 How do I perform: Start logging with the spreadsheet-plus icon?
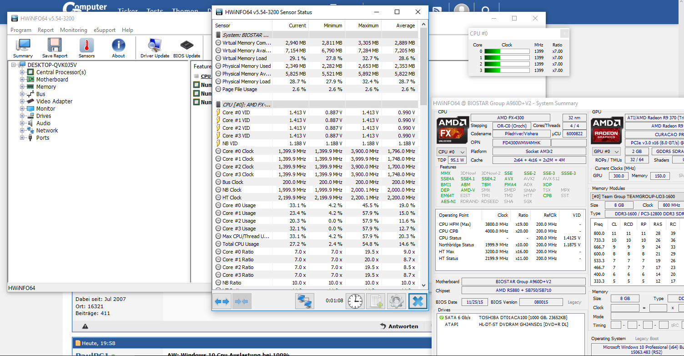coord(376,301)
